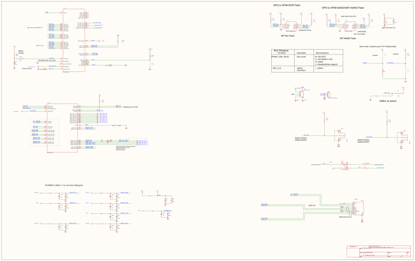The width and height of the screenshot is (415, 261).
Task: Select the 'TESTMODE MUST Tie to GND' note
Action: click(46, 61)
